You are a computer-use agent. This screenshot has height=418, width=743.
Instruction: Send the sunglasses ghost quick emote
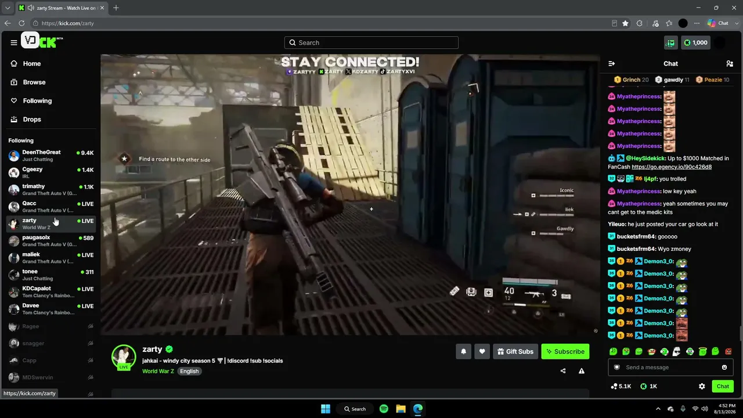click(x=677, y=351)
